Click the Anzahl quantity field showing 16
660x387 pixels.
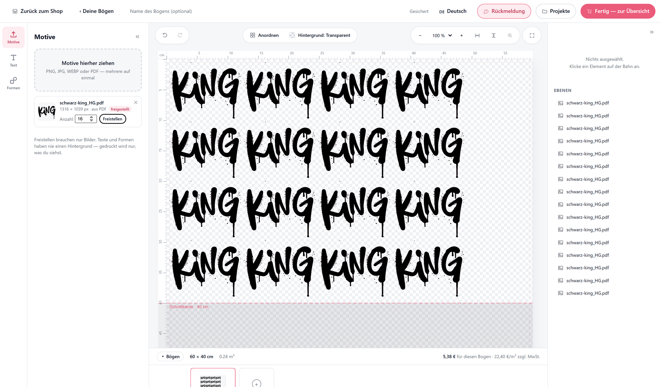(x=86, y=119)
